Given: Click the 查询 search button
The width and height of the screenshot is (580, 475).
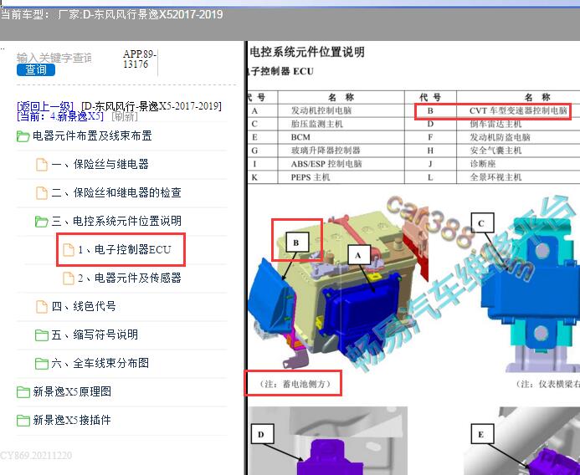Looking at the screenshot, I should tap(36, 69).
